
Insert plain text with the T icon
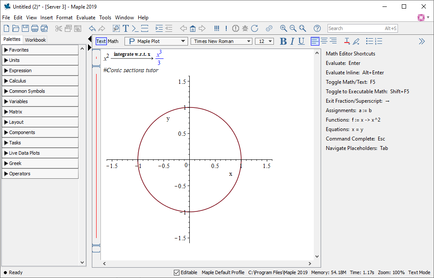point(126,28)
